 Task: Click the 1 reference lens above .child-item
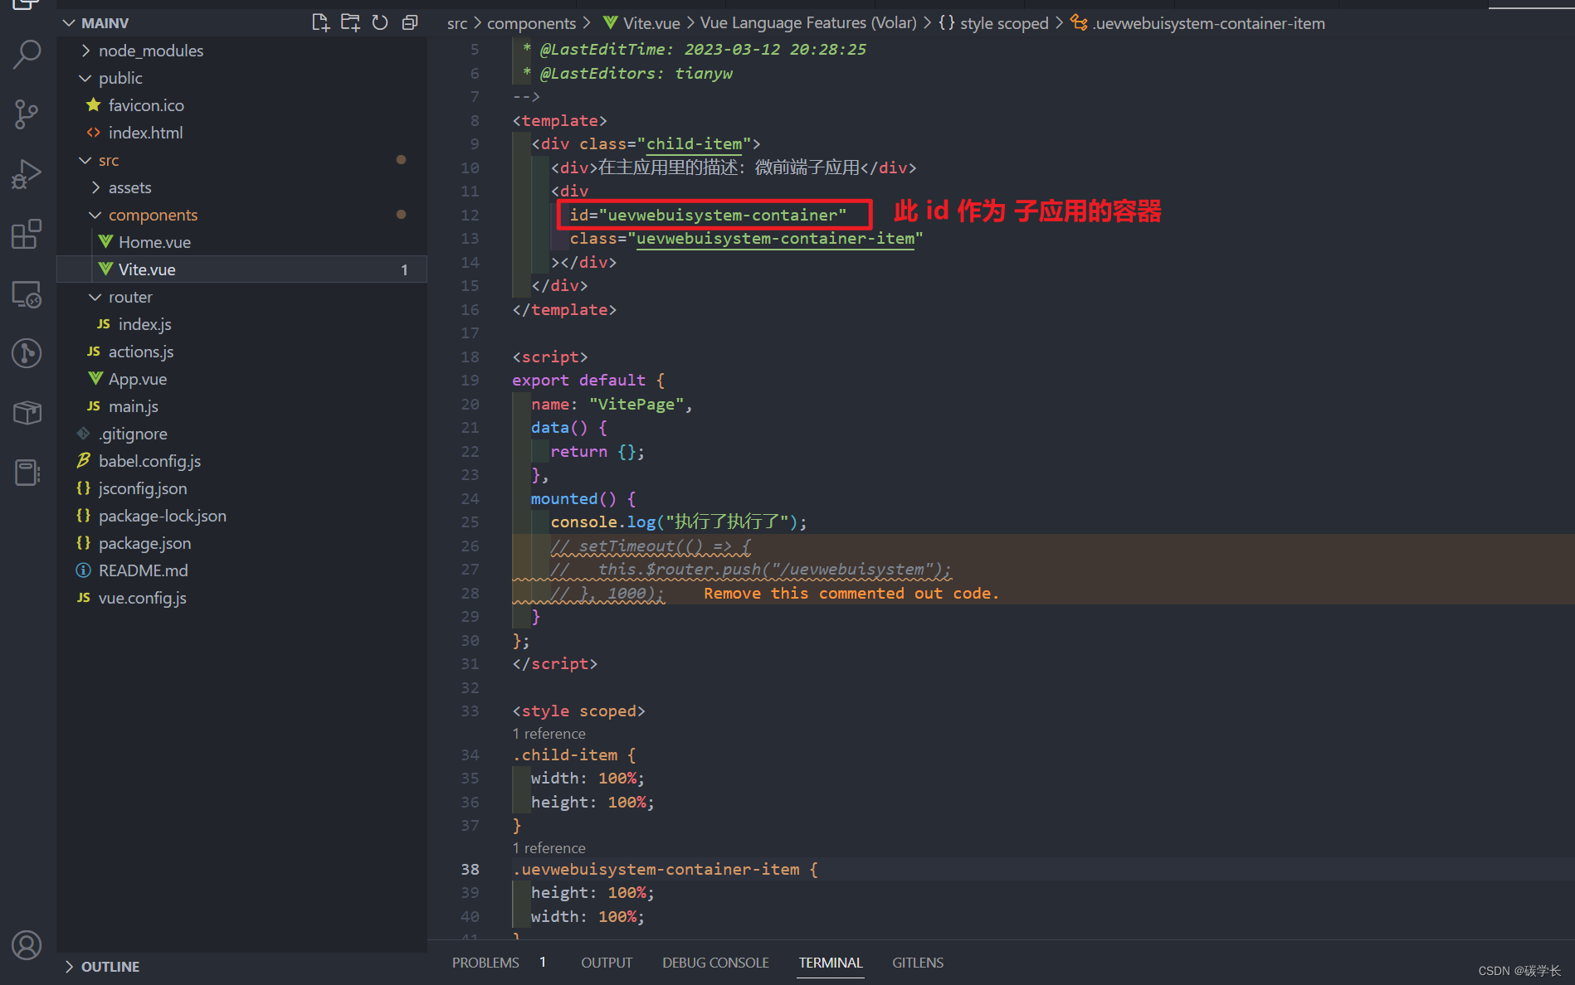point(549,734)
